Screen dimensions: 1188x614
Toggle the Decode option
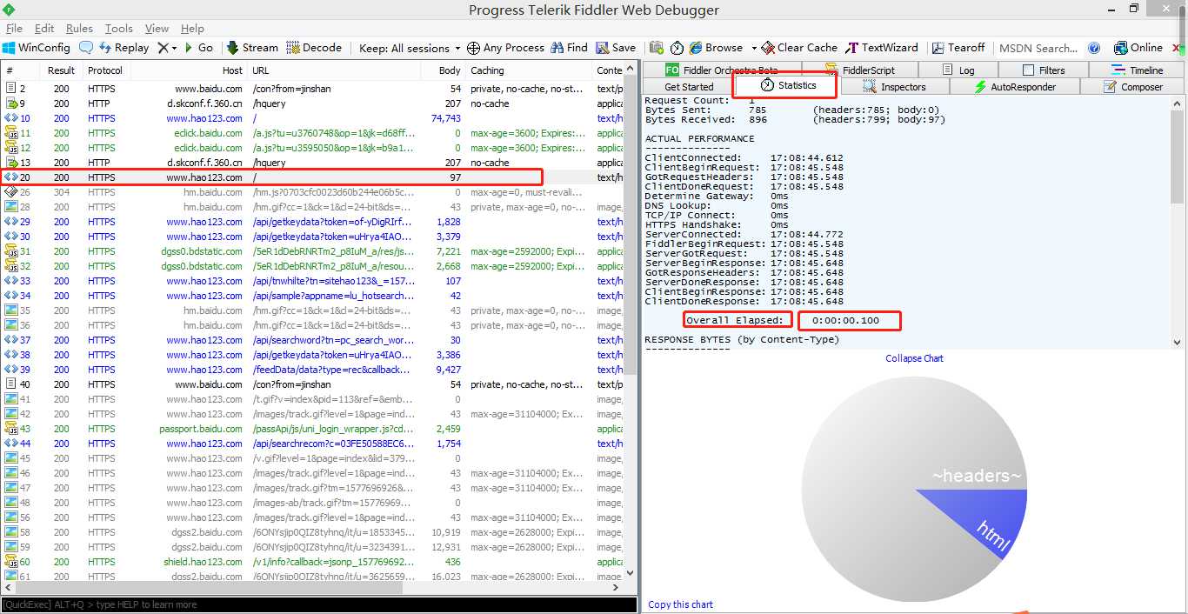point(315,48)
